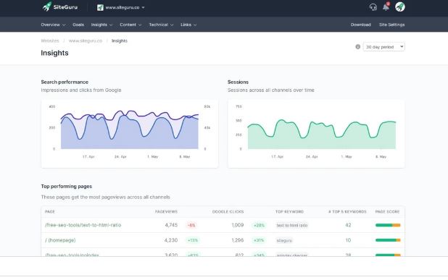Open the / (homepage) page link

60,240
